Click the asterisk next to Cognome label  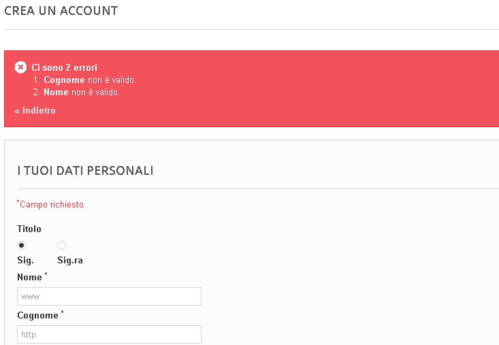point(62,312)
